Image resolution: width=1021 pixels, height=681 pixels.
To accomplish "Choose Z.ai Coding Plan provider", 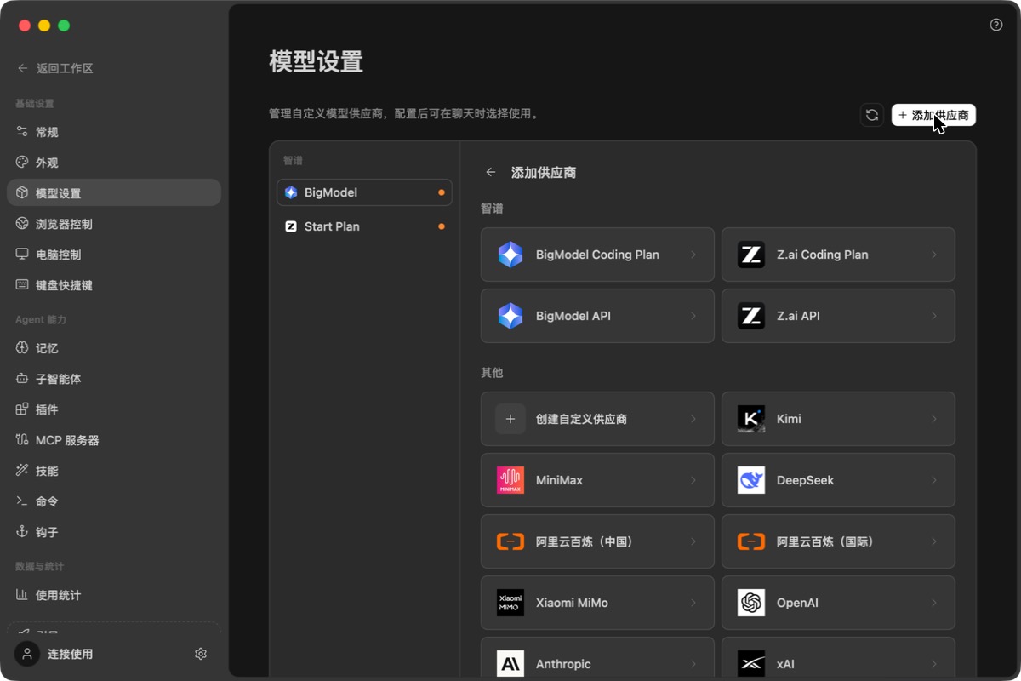I will click(x=838, y=255).
